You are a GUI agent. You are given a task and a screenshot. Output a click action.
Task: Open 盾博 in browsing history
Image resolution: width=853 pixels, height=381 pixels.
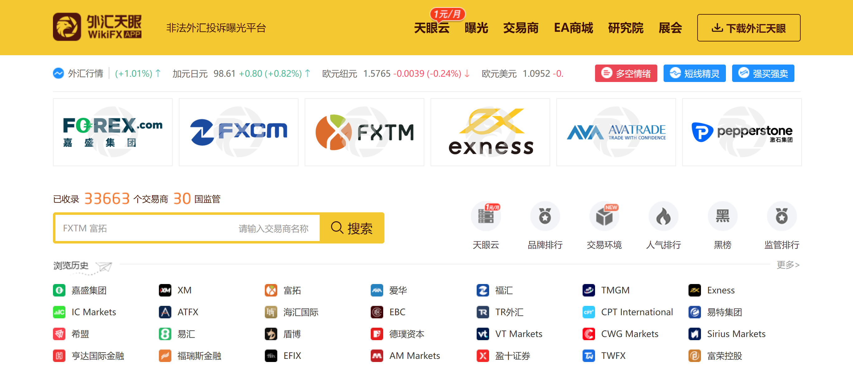click(x=283, y=334)
